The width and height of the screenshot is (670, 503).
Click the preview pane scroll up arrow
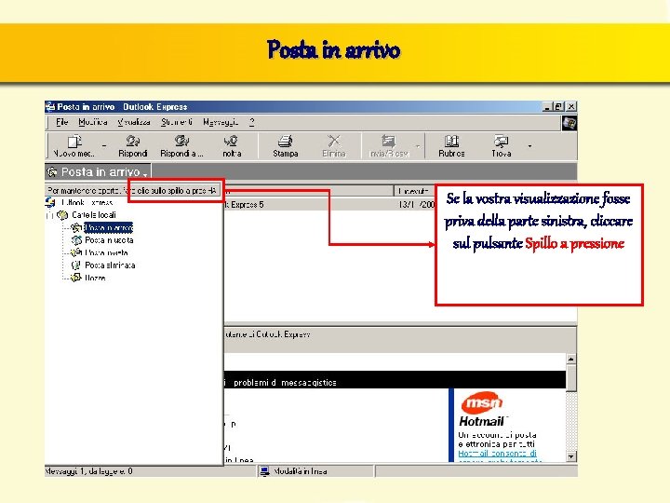[570, 359]
